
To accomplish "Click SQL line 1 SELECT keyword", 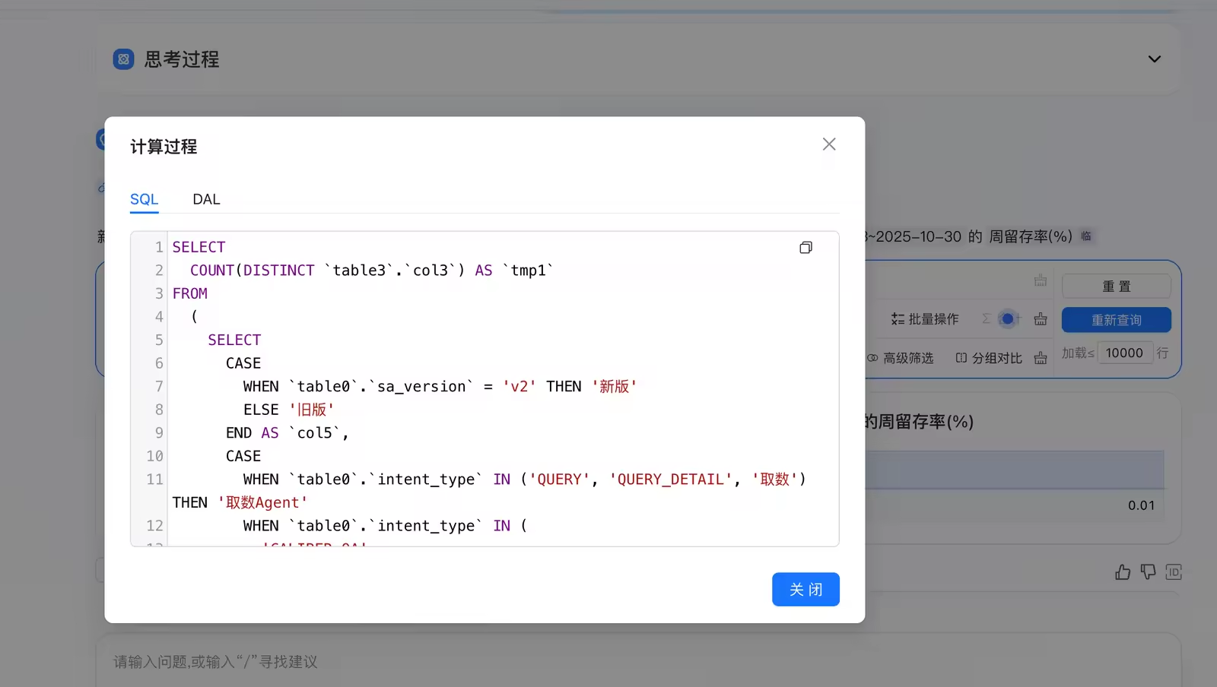I will pos(199,247).
